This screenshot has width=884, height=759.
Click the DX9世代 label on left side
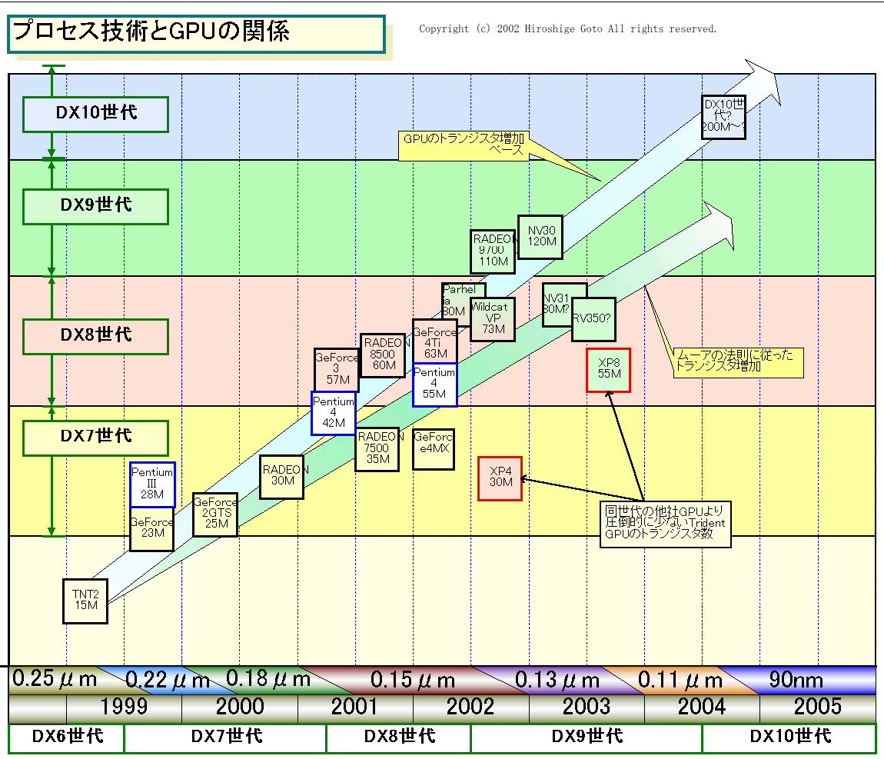[x=96, y=205]
